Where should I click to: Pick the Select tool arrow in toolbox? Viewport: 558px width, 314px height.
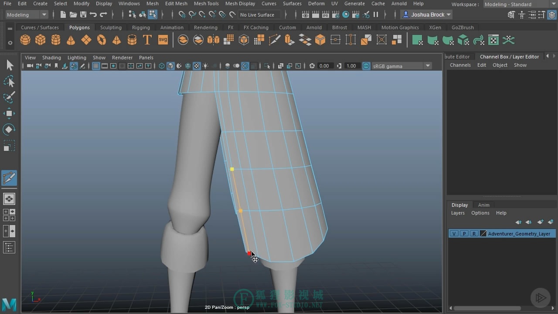pos(9,65)
